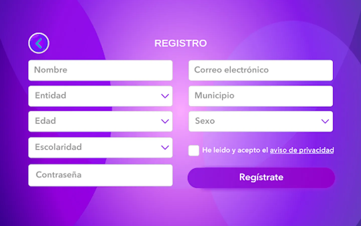Click the Municipio text field
Viewport: 361px width, 226px height.
pyautogui.click(x=261, y=96)
